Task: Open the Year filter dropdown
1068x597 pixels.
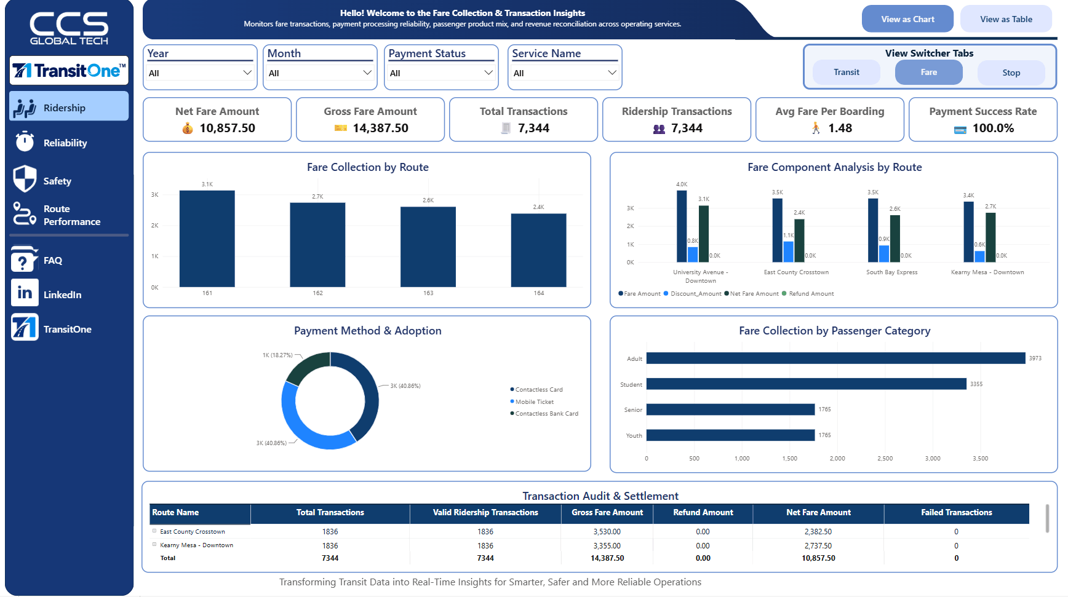Action: point(200,73)
